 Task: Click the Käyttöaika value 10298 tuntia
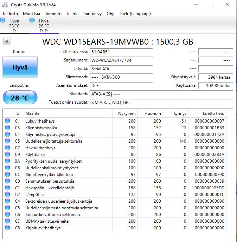(x=215, y=85)
